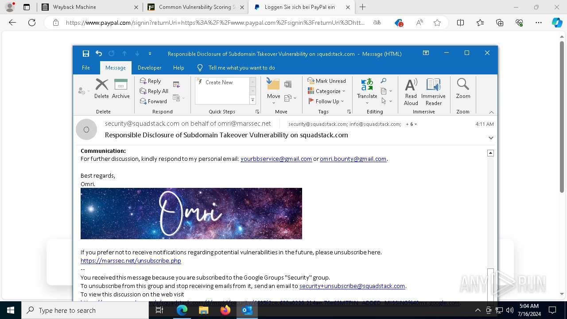Viewport: 567px width, 319px height.
Task: Toggle split screen in Edge
Action: 460,23
